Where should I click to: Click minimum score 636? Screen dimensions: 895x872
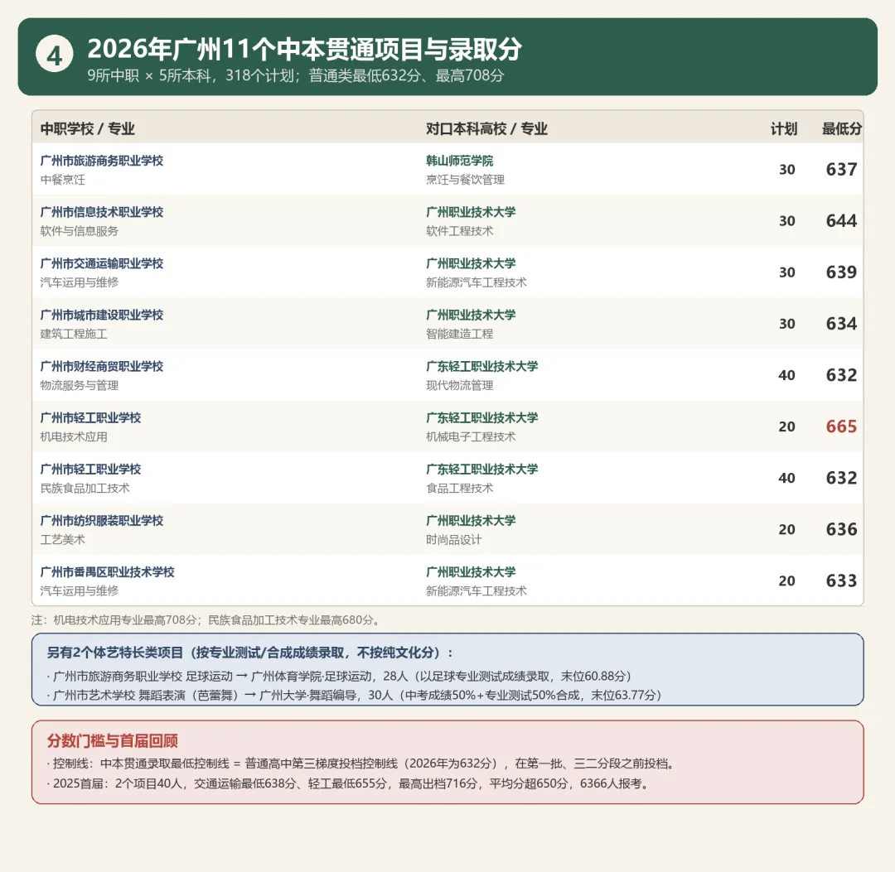coord(841,528)
